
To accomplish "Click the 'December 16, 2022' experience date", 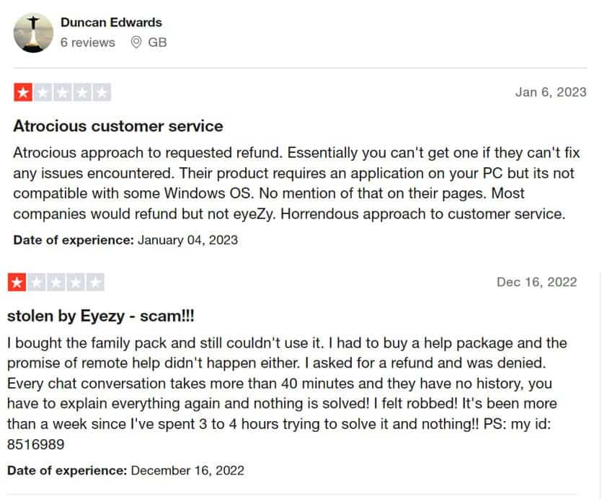I will click(187, 471).
